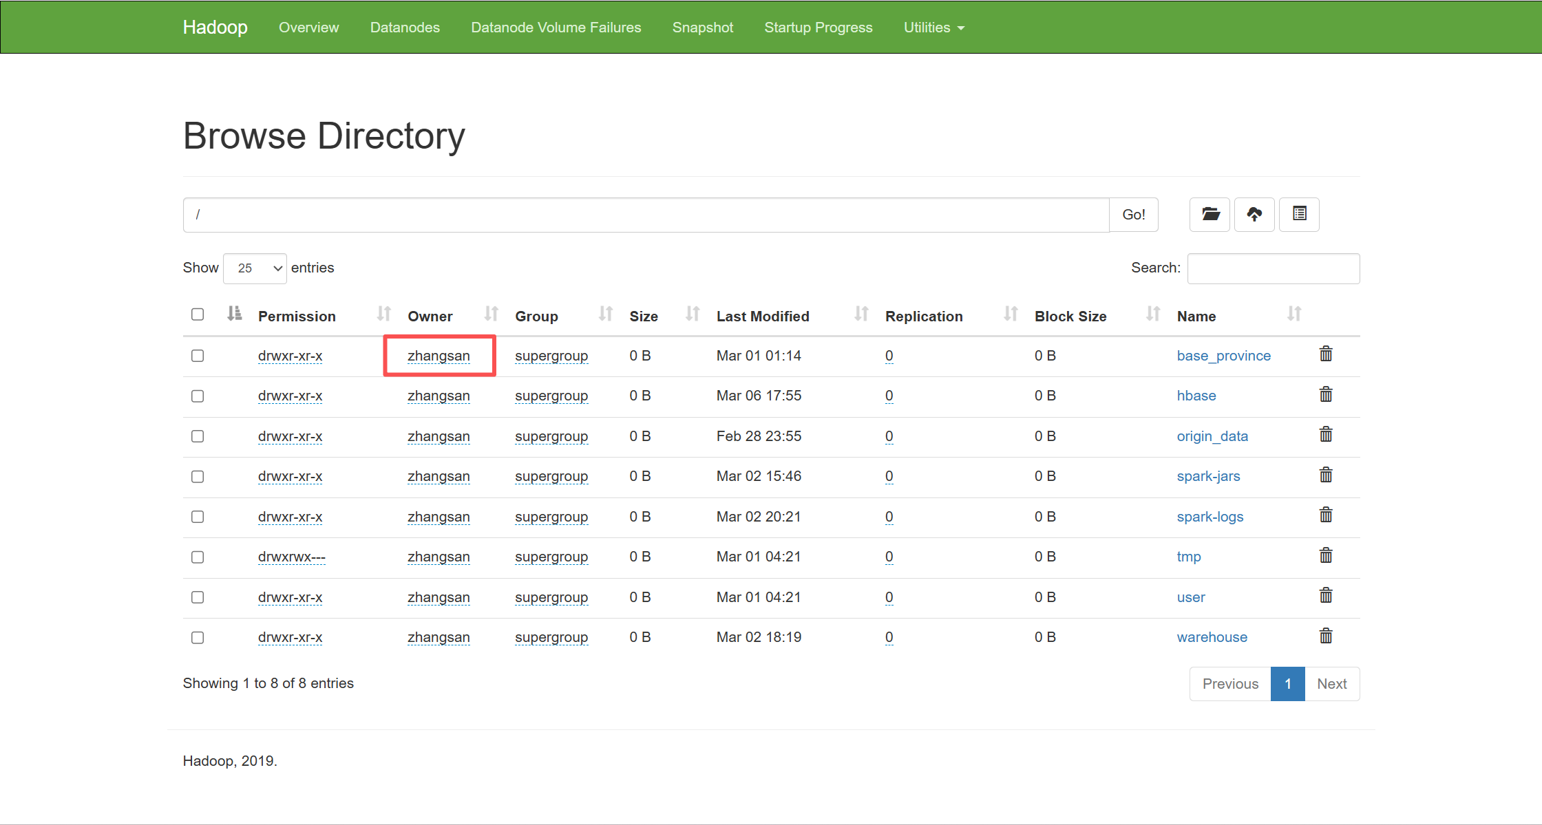
Task: Open the Startup Progress nav item
Action: [818, 28]
